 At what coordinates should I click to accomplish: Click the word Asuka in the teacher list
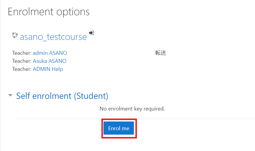[40, 61]
